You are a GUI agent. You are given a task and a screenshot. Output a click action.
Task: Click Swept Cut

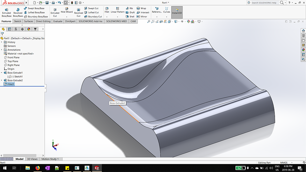[x=91, y=8]
